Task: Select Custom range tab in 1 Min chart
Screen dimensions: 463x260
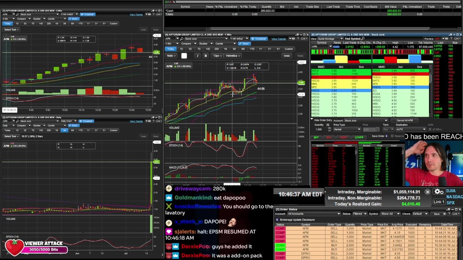Action: pyautogui.click(x=289, y=49)
